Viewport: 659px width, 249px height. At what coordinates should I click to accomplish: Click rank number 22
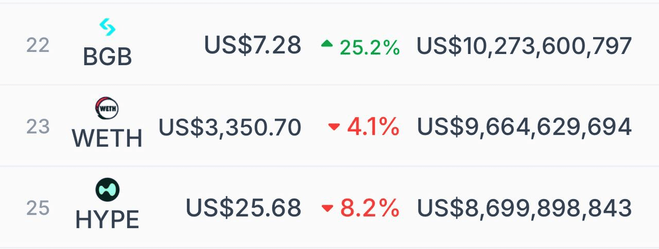38,45
